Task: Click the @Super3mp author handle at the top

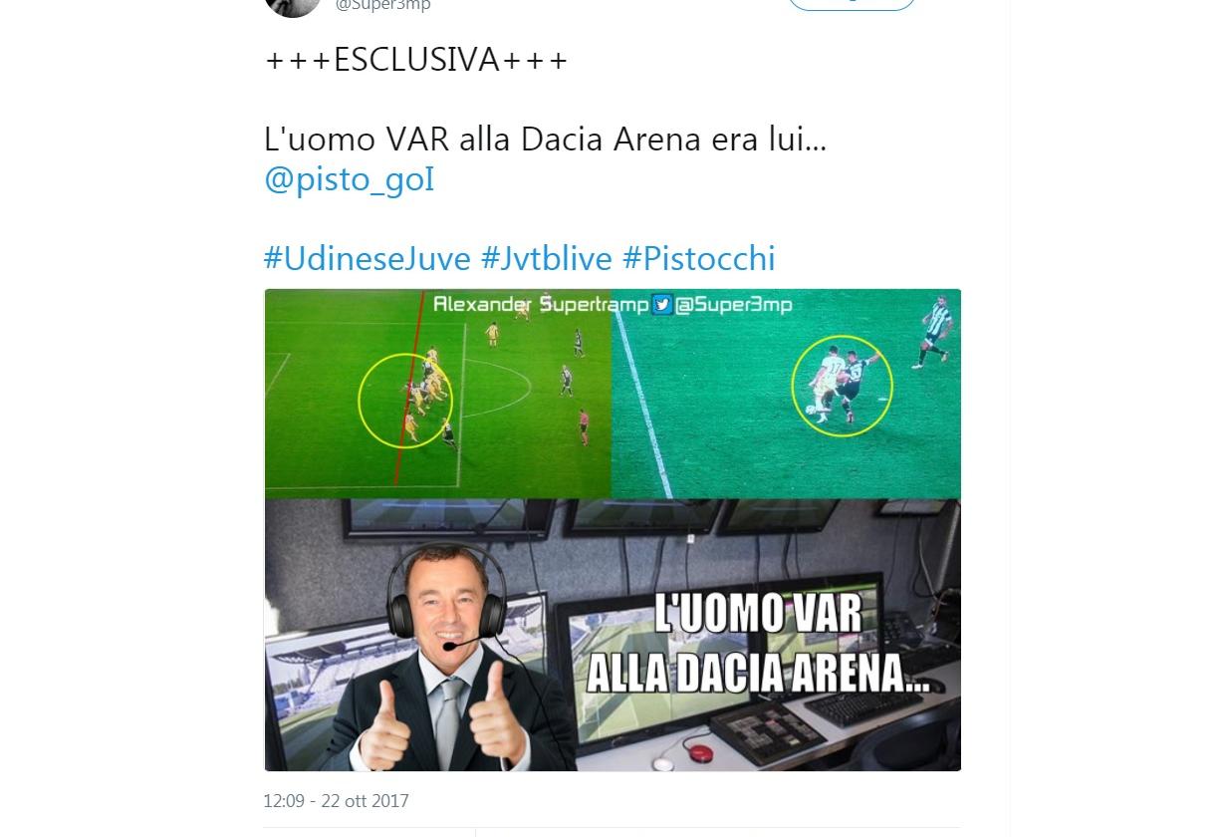Action: 382,5
